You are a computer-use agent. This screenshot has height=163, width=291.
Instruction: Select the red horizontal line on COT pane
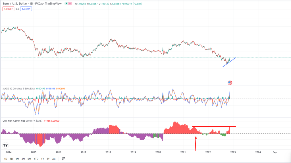pos(214,126)
